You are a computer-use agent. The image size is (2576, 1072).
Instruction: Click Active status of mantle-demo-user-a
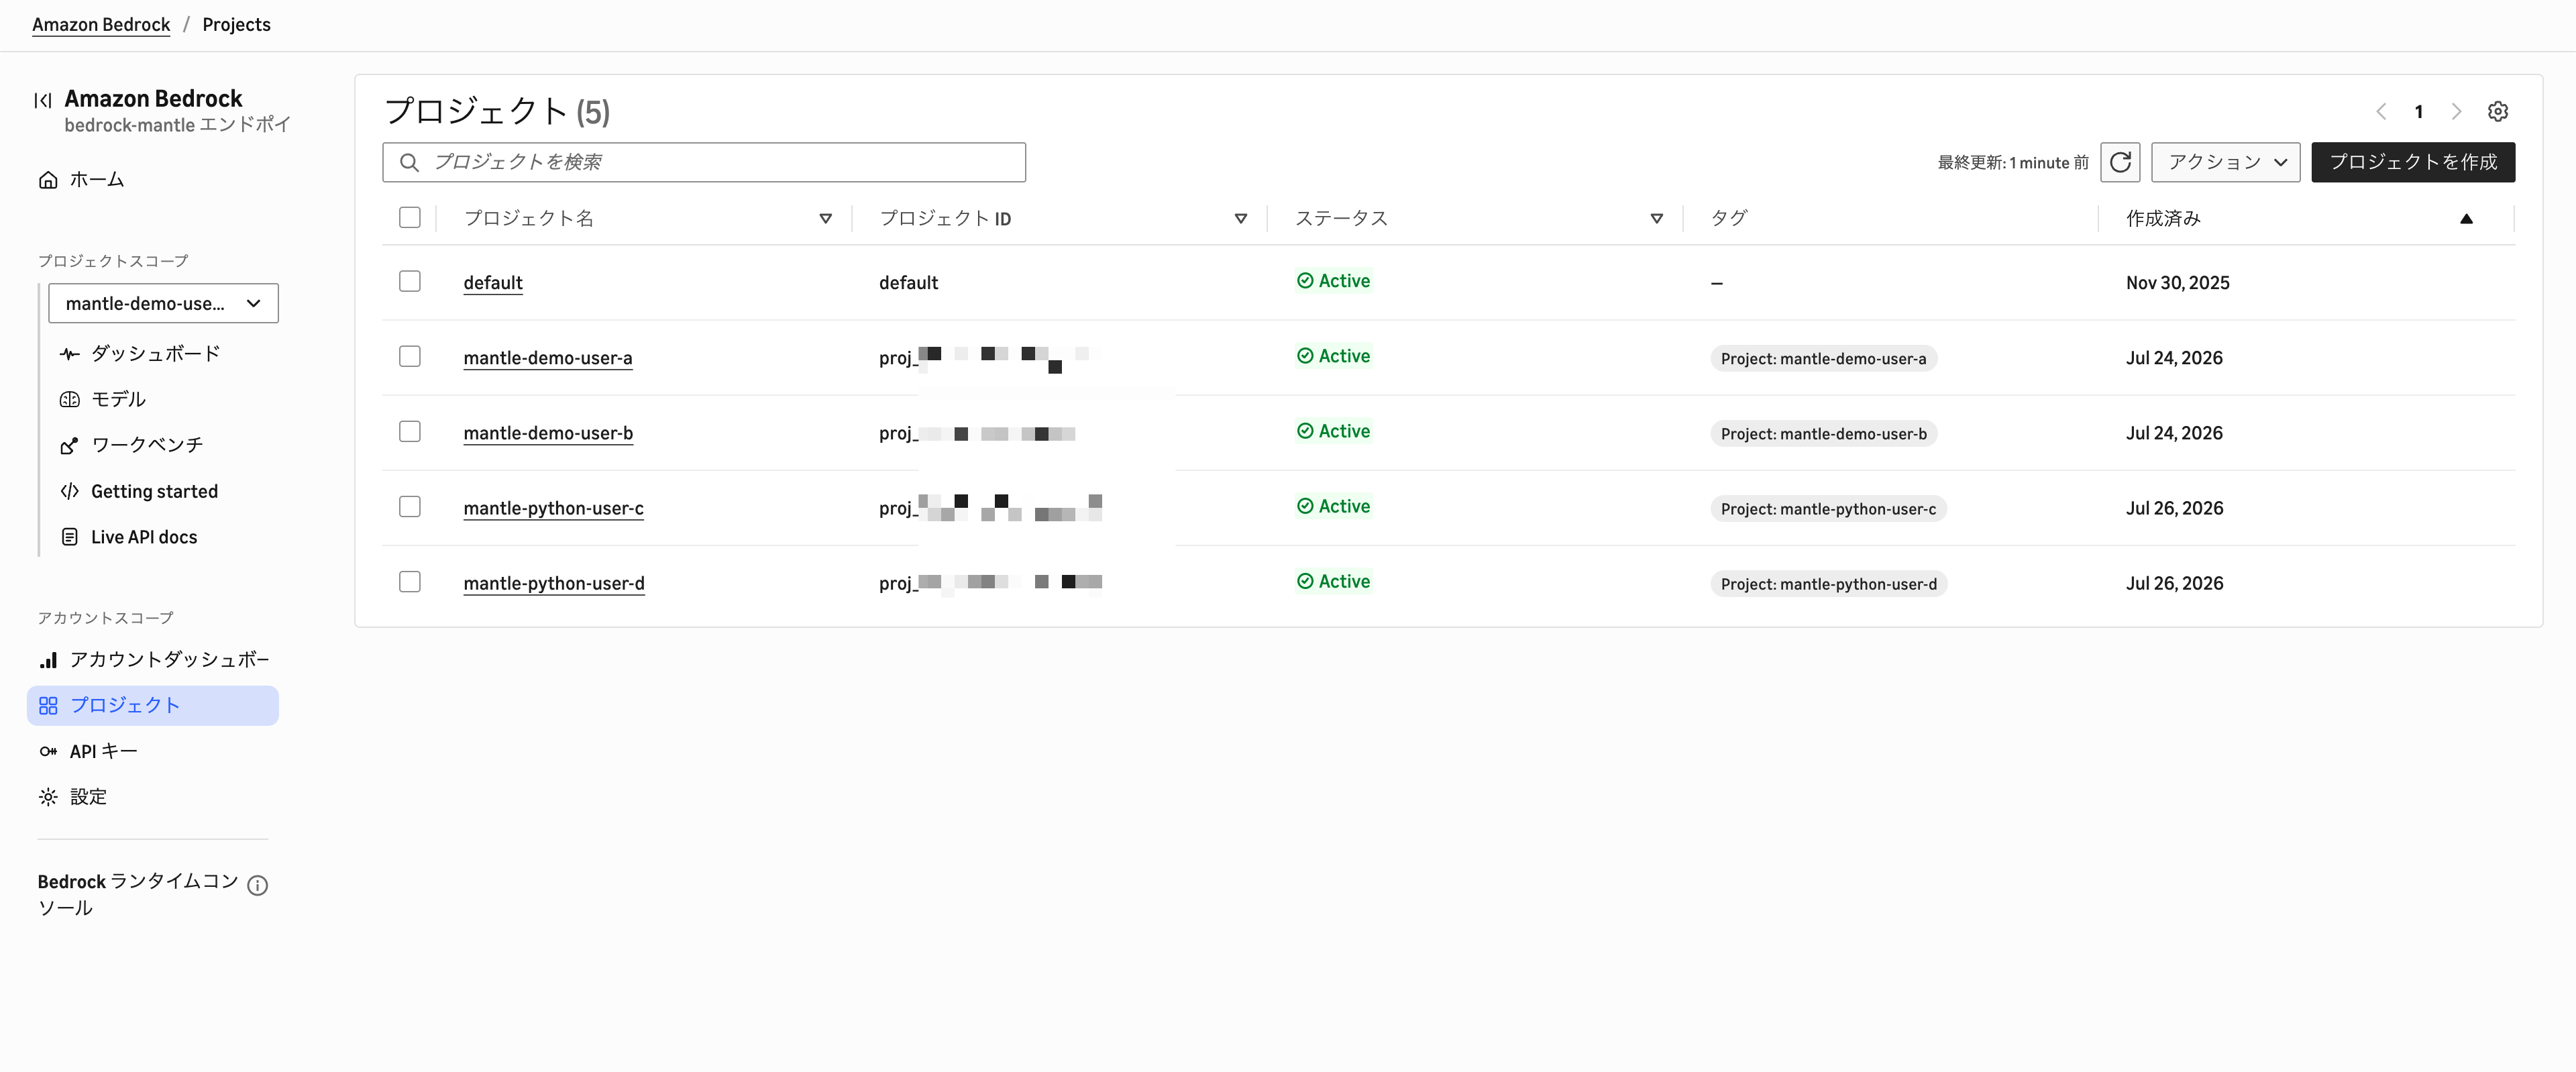tap(1333, 356)
